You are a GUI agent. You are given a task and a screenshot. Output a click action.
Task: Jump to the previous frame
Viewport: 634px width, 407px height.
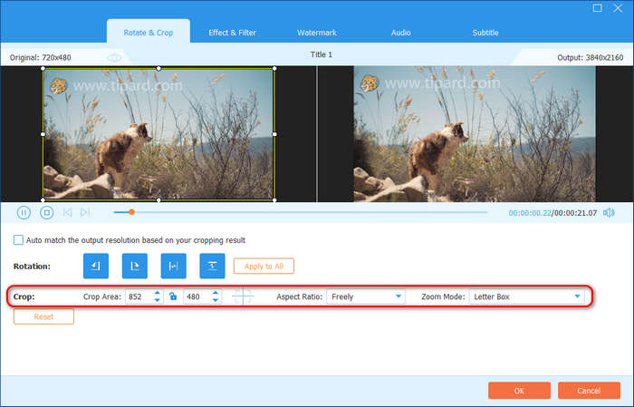coord(68,212)
